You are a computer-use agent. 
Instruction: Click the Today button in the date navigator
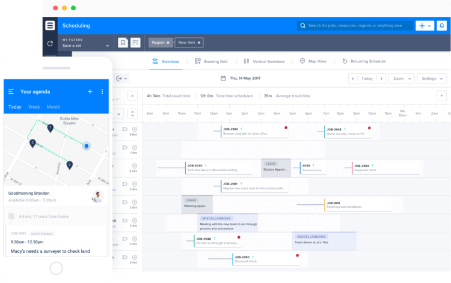(367, 79)
